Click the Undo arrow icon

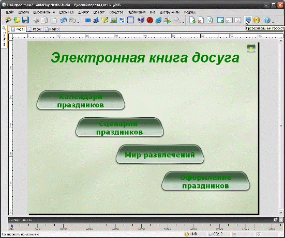coord(63,20)
